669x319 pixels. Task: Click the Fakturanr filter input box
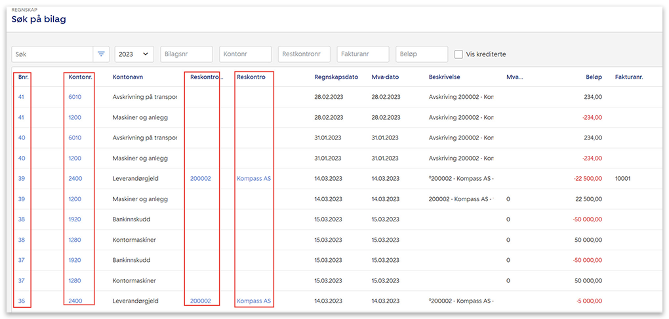coord(363,54)
